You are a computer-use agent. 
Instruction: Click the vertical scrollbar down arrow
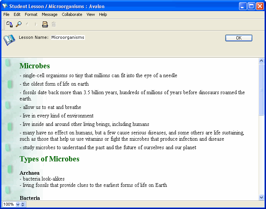click(x=262, y=198)
